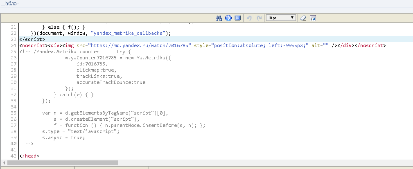Click 'w.yaCounter7016785 = new Ya.Metrika' line
This screenshot has width=413, height=169.
pyautogui.click(x=118, y=58)
